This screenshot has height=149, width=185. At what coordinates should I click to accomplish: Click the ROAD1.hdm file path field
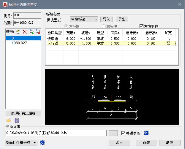[56, 133]
